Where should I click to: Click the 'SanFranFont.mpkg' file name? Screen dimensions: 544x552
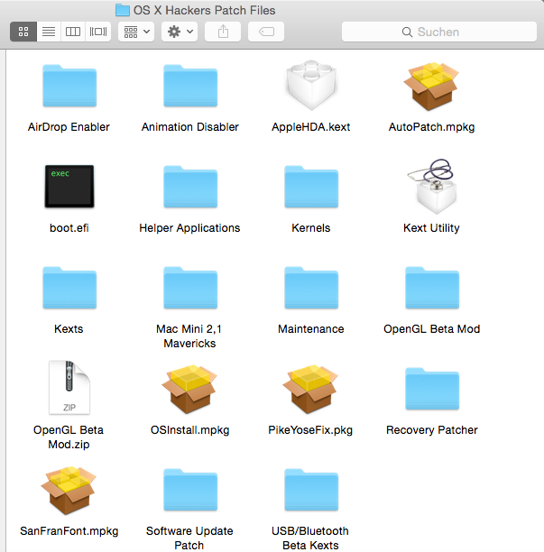(x=69, y=531)
